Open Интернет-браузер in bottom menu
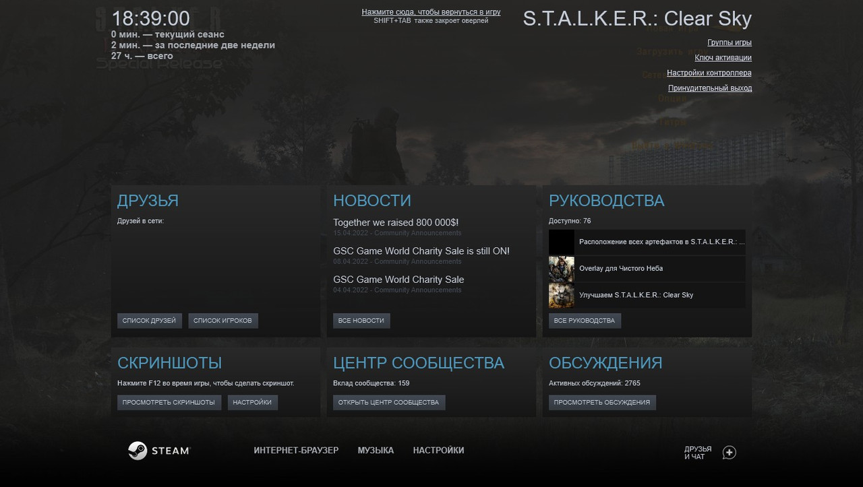The image size is (863, 487). tap(296, 451)
